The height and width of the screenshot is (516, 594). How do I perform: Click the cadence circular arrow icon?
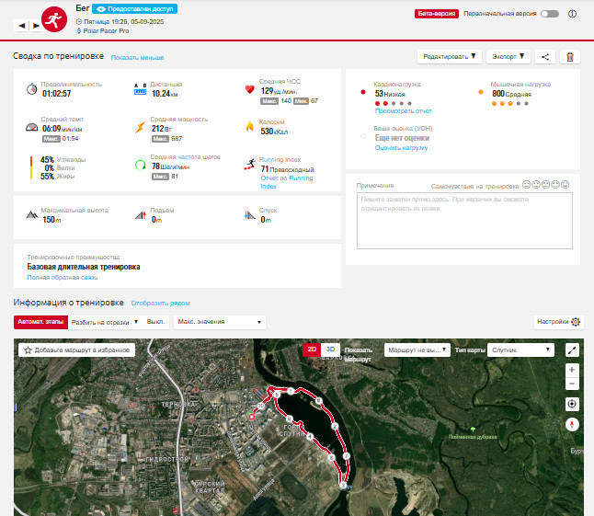click(141, 165)
